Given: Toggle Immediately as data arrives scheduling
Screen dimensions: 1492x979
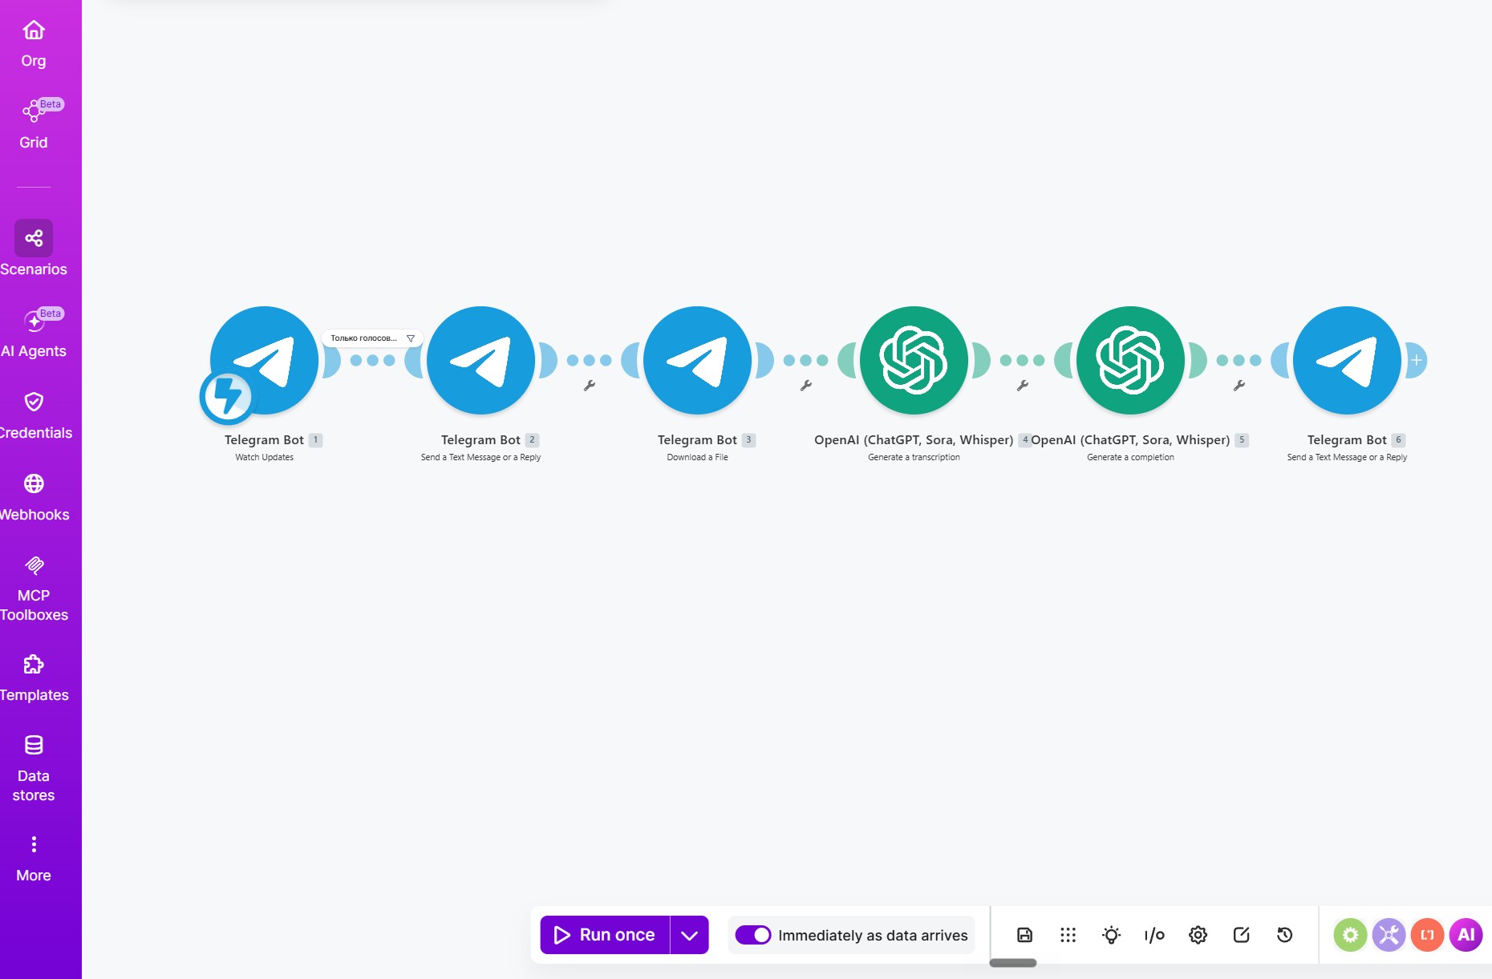Looking at the screenshot, I should 752,935.
